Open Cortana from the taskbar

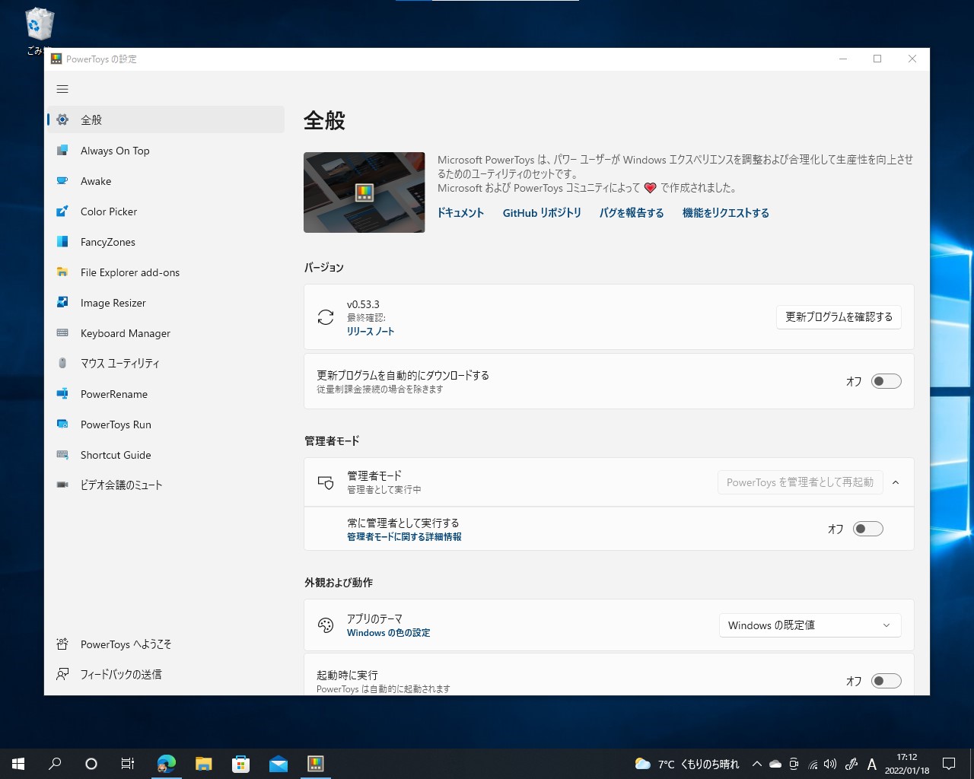tap(91, 764)
